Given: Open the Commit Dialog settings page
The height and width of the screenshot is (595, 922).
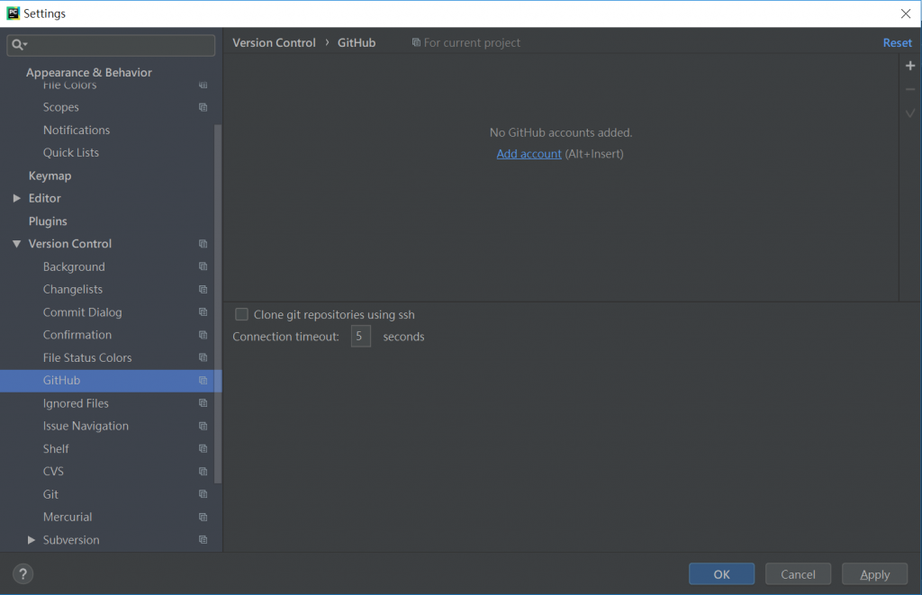Looking at the screenshot, I should click(x=82, y=311).
